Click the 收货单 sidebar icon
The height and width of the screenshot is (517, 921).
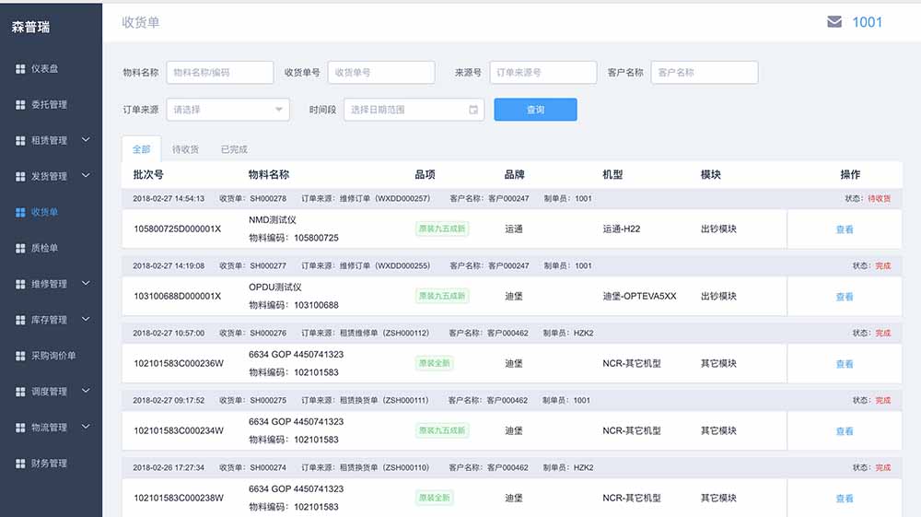pyautogui.click(x=20, y=213)
